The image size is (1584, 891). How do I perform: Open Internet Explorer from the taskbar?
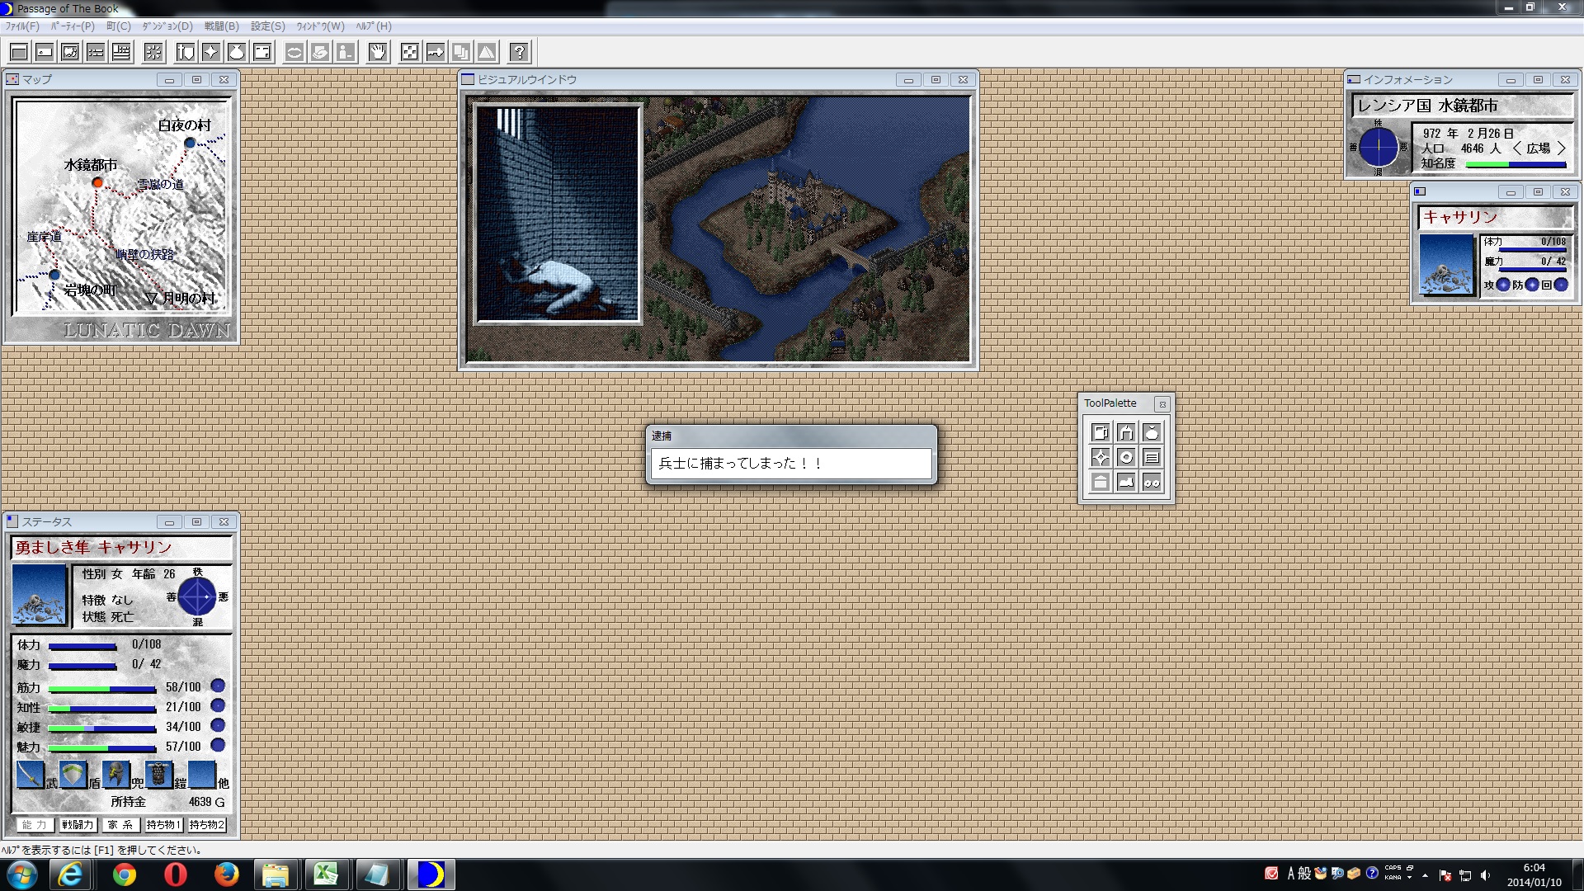tap(71, 874)
